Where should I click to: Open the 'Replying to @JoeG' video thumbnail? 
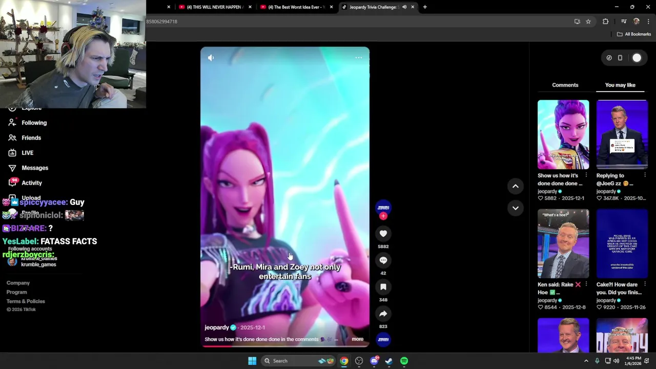click(x=622, y=135)
